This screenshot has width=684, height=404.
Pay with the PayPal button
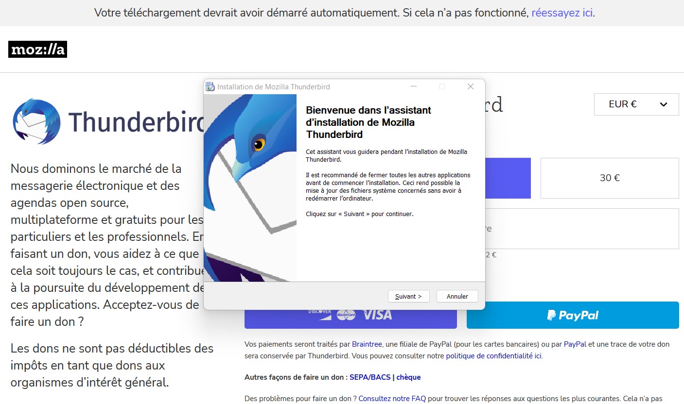point(573,315)
